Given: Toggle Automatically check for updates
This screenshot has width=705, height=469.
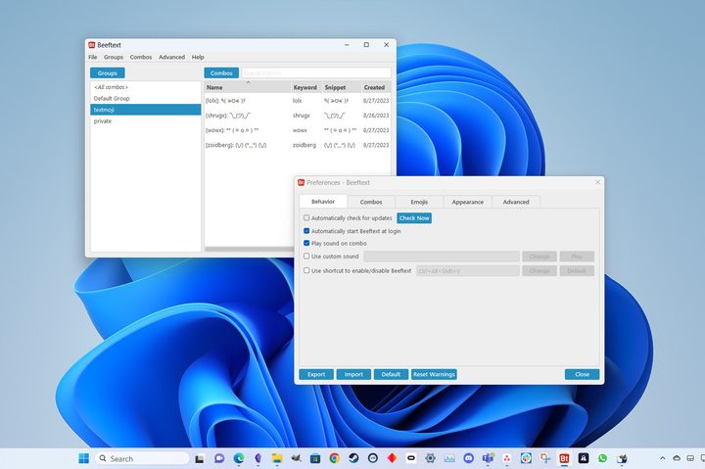Looking at the screenshot, I should (x=306, y=217).
